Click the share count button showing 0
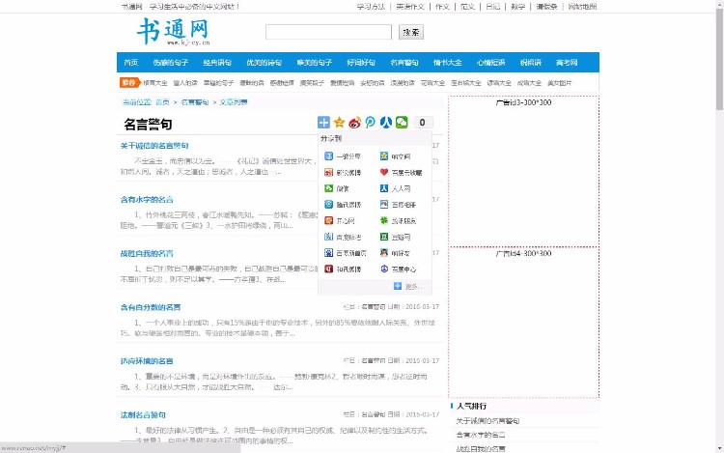The image size is (724, 453). tap(422, 123)
